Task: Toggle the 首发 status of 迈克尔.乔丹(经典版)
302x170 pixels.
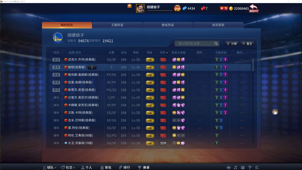Action: click(56, 60)
